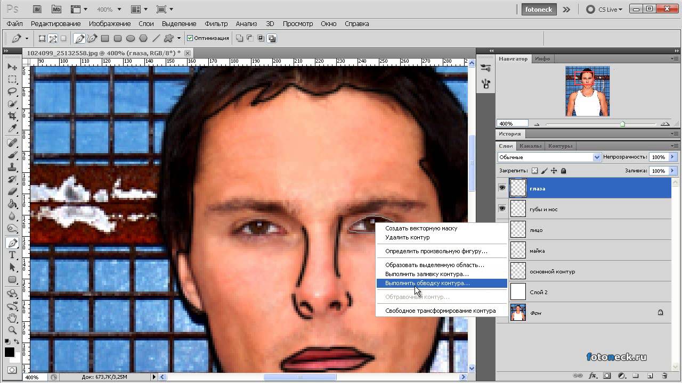
Task: Choose the Line shape in options bar
Action: point(156,38)
